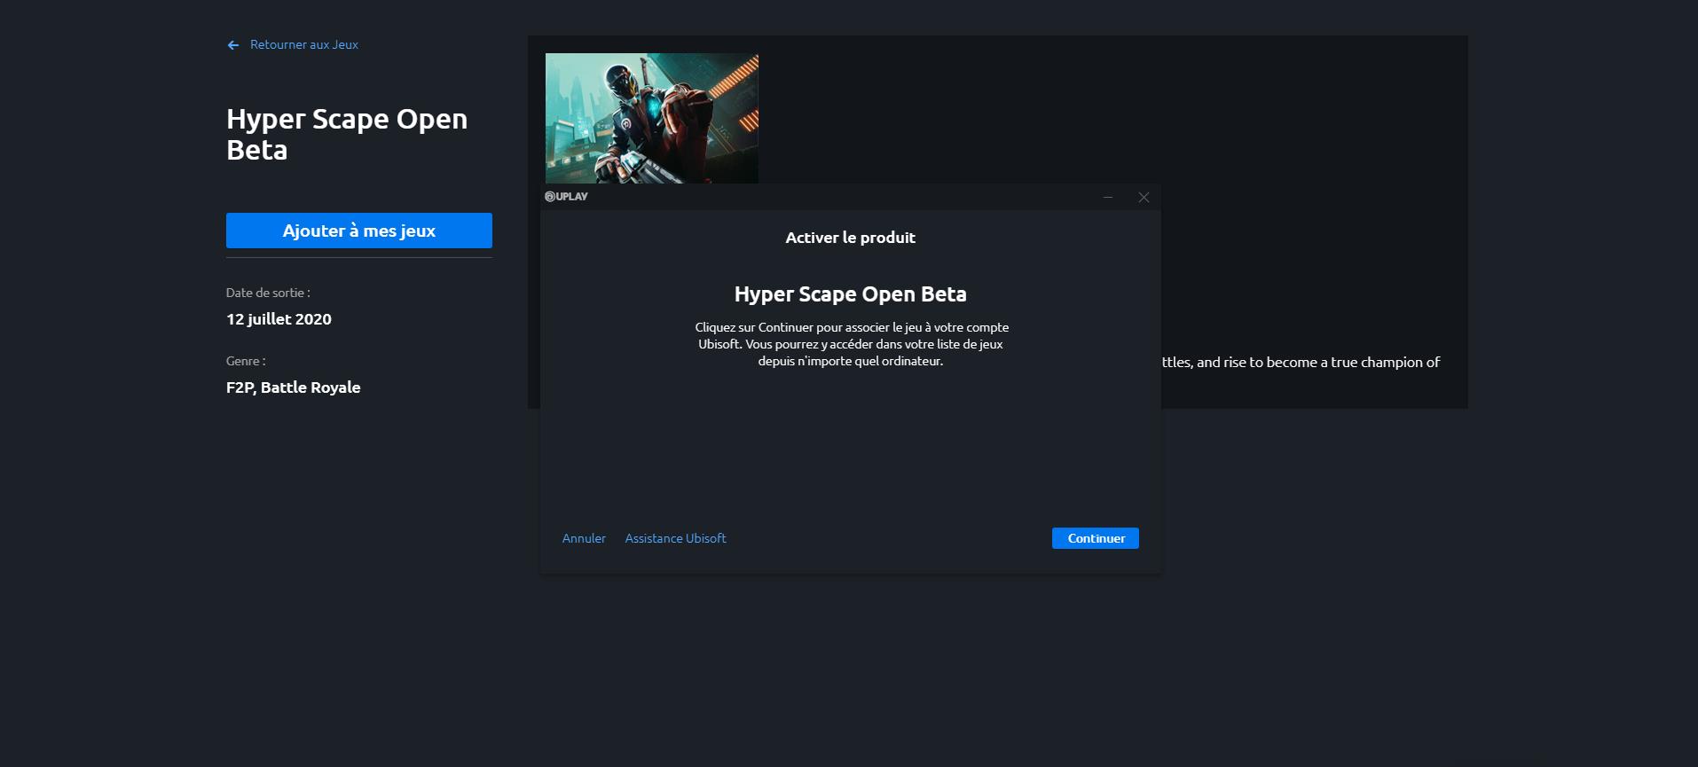1698x767 pixels.
Task: Click the Uplay logo in the dialog
Action: click(x=566, y=197)
